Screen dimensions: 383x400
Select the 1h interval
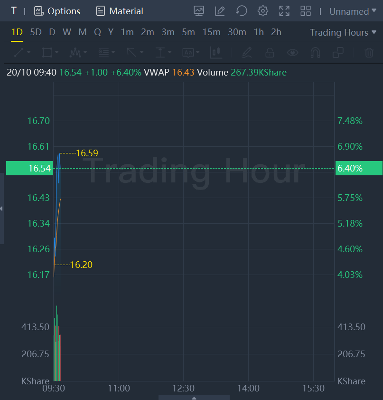259,32
